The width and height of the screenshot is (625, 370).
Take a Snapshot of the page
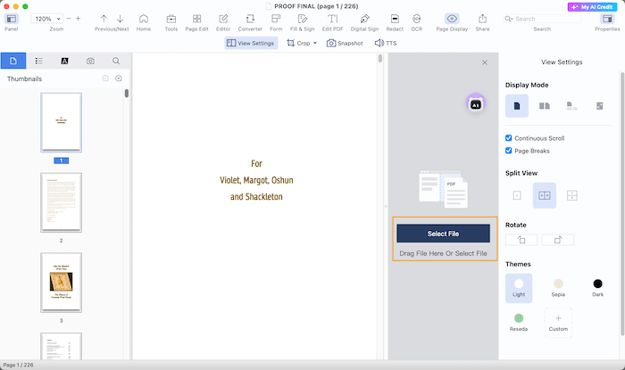point(345,43)
